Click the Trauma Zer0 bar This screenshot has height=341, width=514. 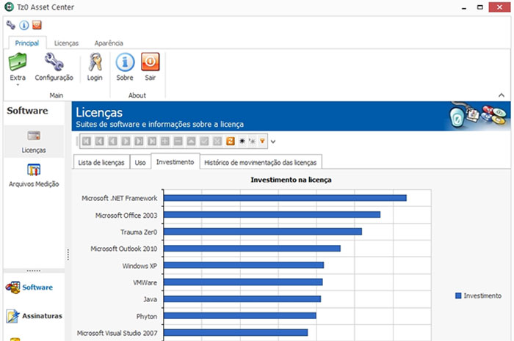point(263,232)
